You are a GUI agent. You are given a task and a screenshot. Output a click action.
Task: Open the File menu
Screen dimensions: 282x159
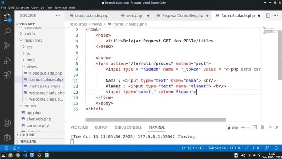pyautogui.click(x=4, y=8)
